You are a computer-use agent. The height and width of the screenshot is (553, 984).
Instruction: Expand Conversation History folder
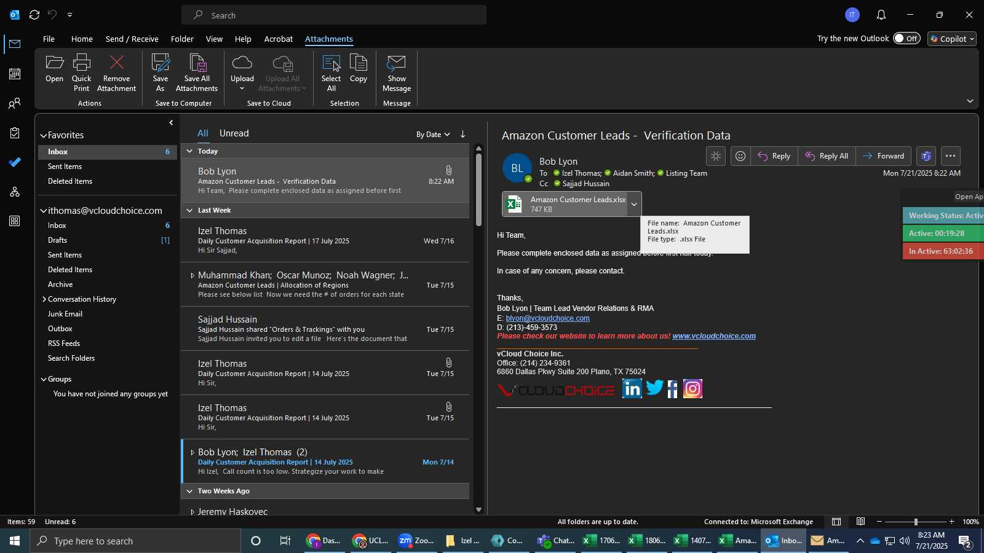pyautogui.click(x=44, y=299)
